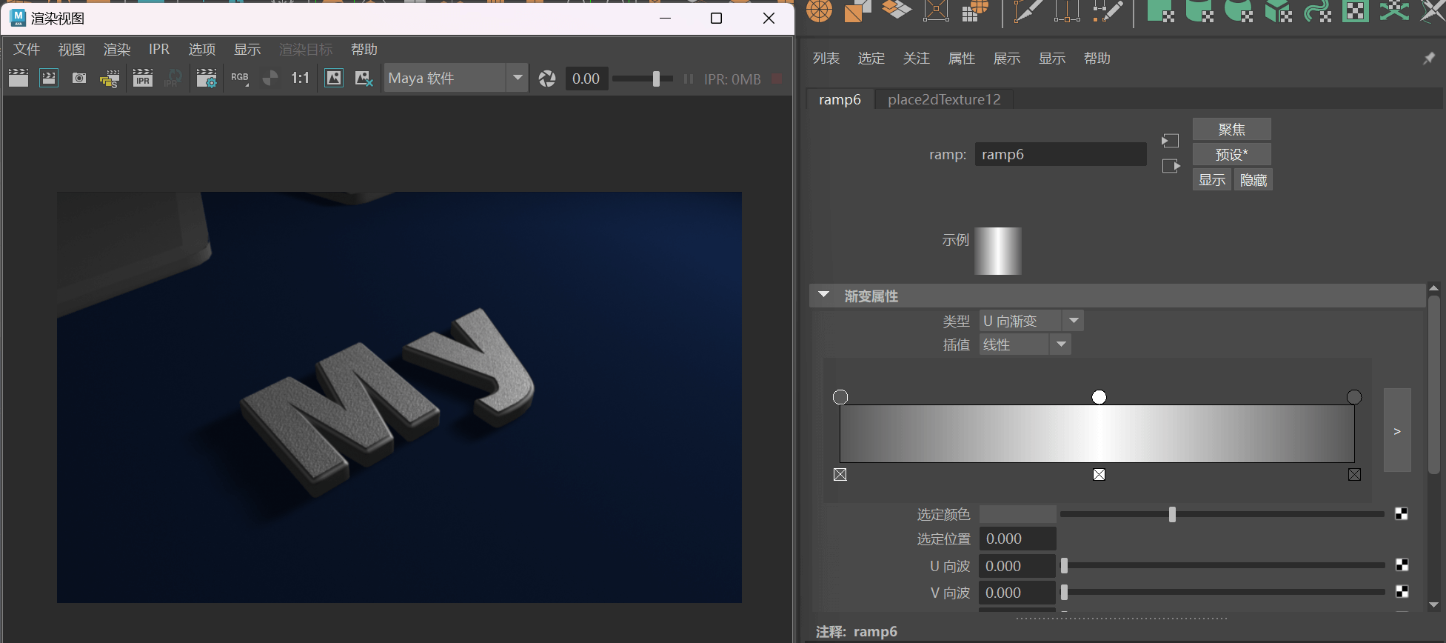Pause IPR tuning button

coord(689,79)
